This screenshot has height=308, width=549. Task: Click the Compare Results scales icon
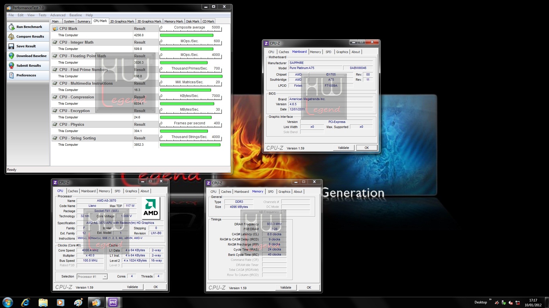[11, 37]
